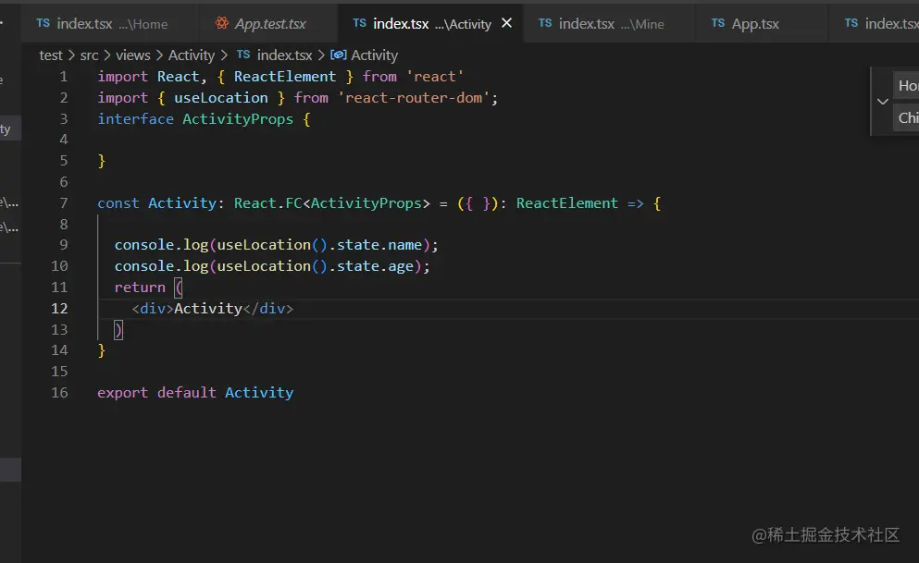
Task: Click line number 12 in the gutter
Action: click(x=60, y=309)
